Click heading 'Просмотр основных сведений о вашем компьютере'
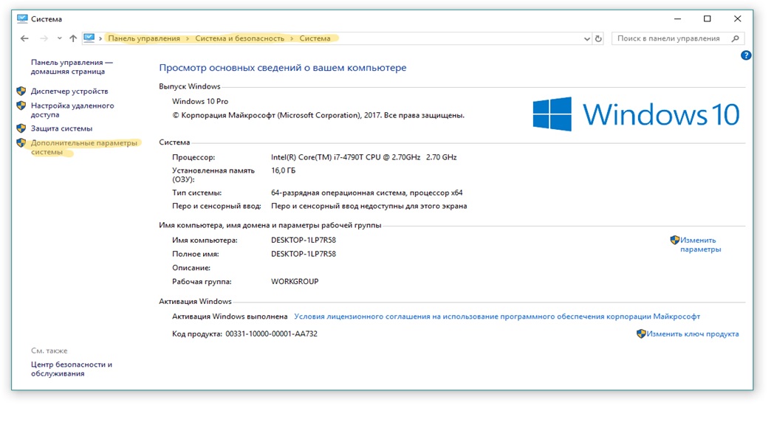The width and height of the screenshot is (774, 425). pos(282,68)
